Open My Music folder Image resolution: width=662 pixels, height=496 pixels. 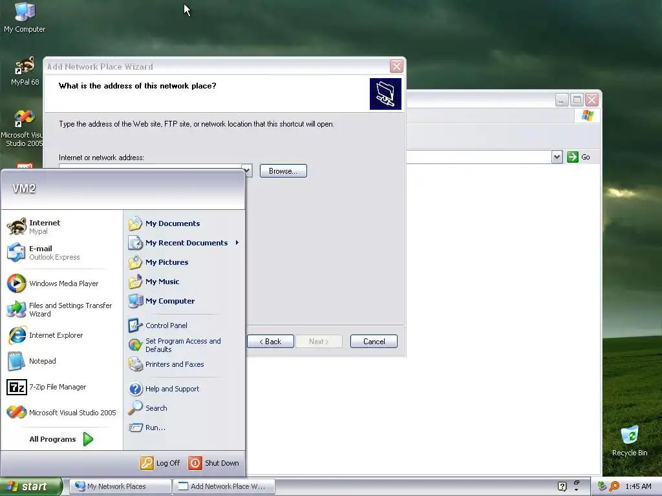coord(184,282)
